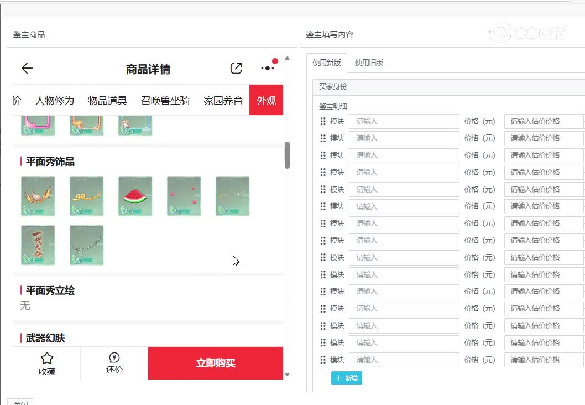The width and height of the screenshot is (585, 405).
Task: Click the 立即购买 button
Action: [x=216, y=363]
